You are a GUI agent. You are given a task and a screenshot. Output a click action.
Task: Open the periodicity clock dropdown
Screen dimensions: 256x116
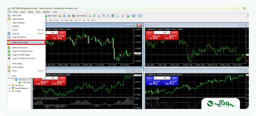pos(134,16)
